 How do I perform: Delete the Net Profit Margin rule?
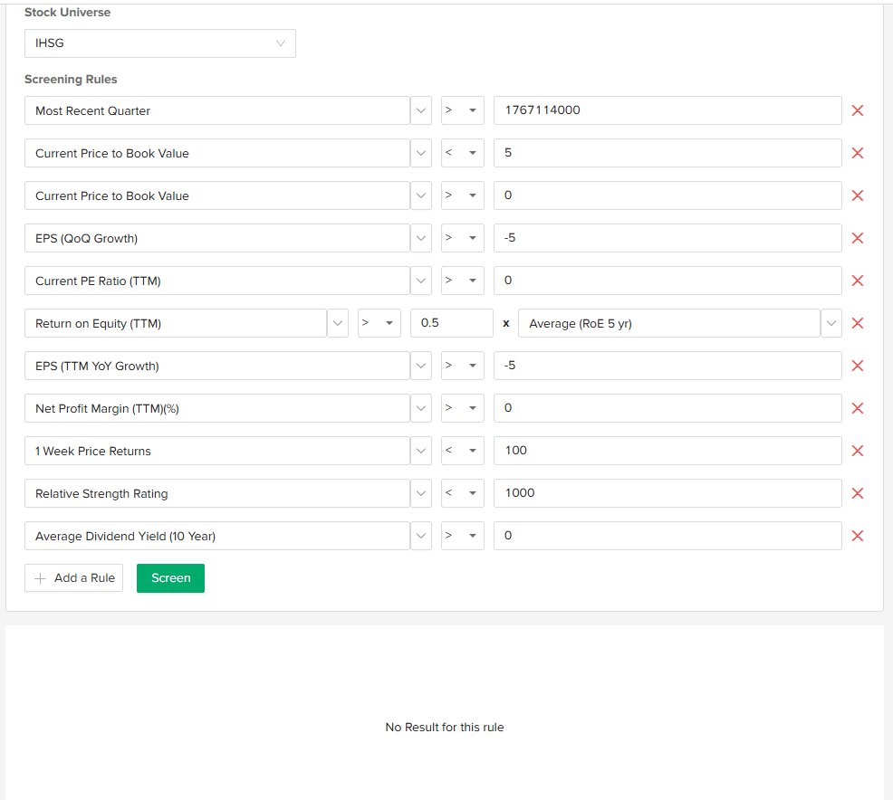(857, 408)
